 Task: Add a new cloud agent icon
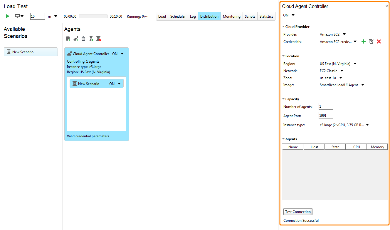(x=76, y=39)
